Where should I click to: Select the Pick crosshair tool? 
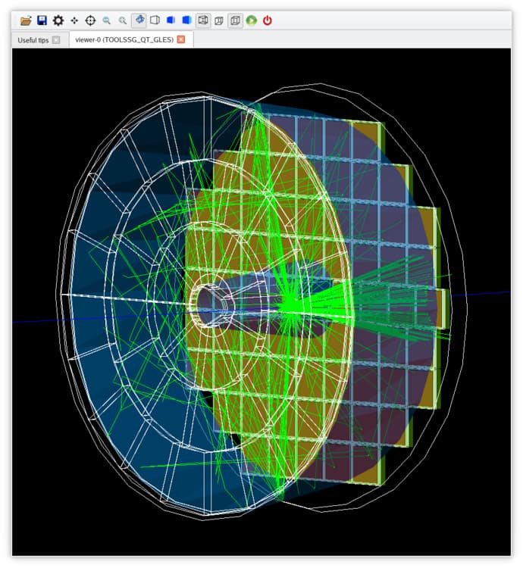click(90, 20)
